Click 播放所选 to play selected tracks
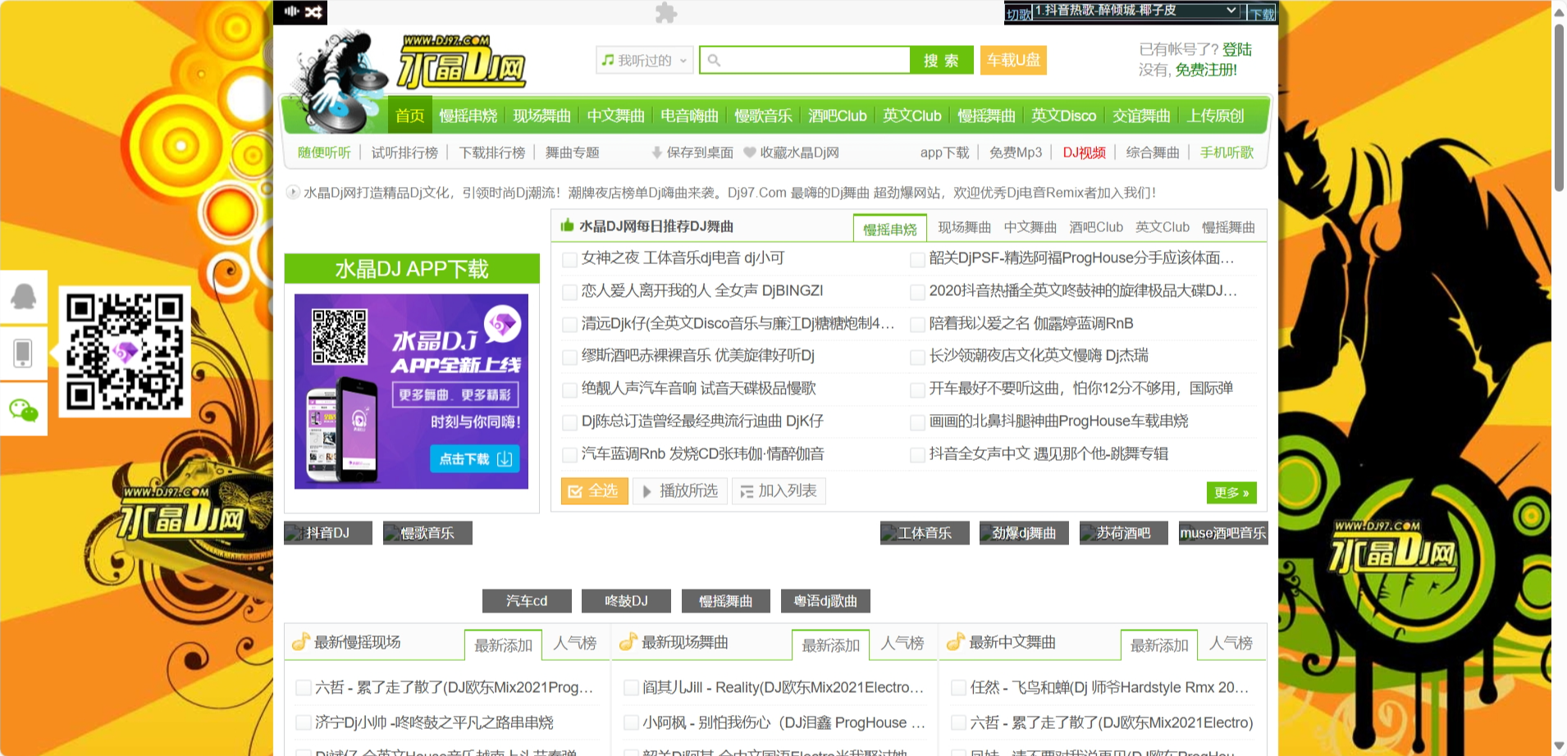 pos(679,491)
